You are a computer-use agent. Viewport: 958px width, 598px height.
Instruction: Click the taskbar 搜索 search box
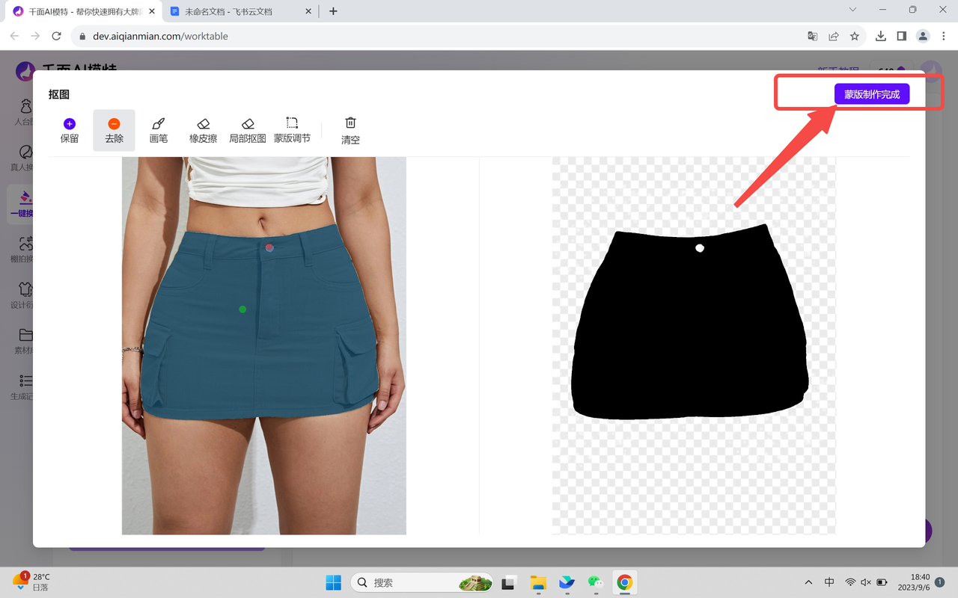(x=423, y=582)
